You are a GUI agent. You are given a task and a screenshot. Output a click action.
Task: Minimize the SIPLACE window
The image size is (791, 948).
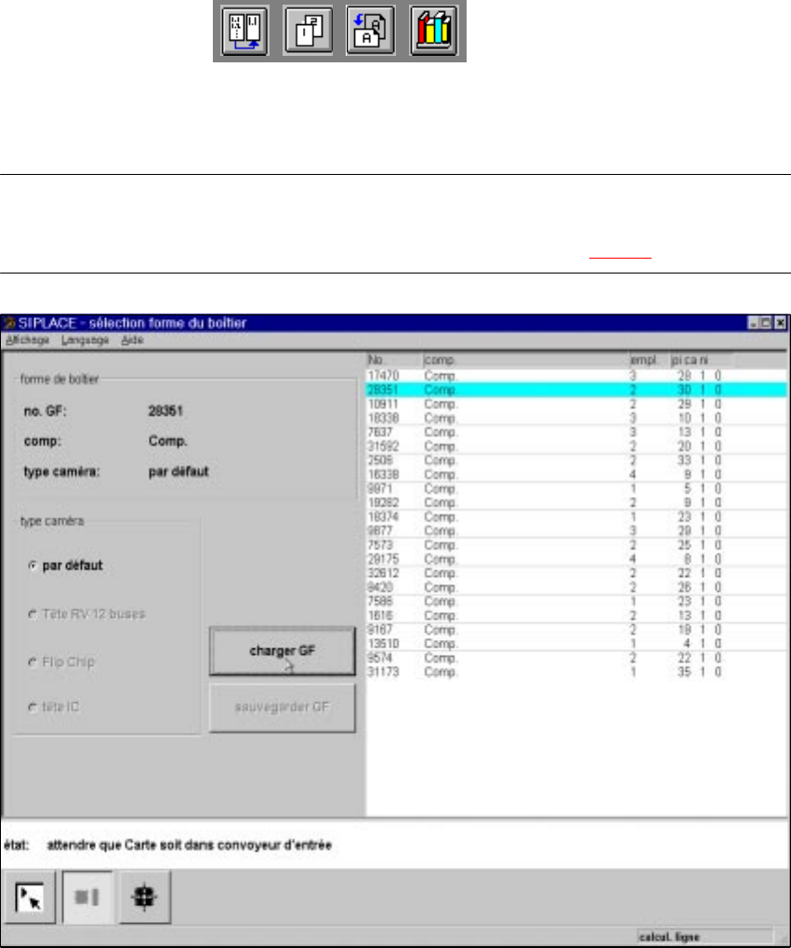pos(754,323)
